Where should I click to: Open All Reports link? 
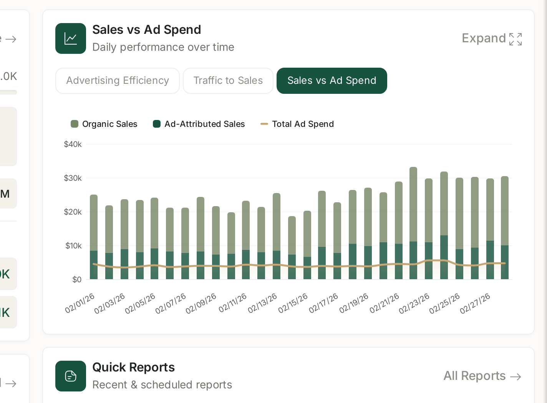[482, 376]
